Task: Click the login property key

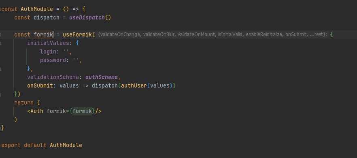Action: coord(48,52)
